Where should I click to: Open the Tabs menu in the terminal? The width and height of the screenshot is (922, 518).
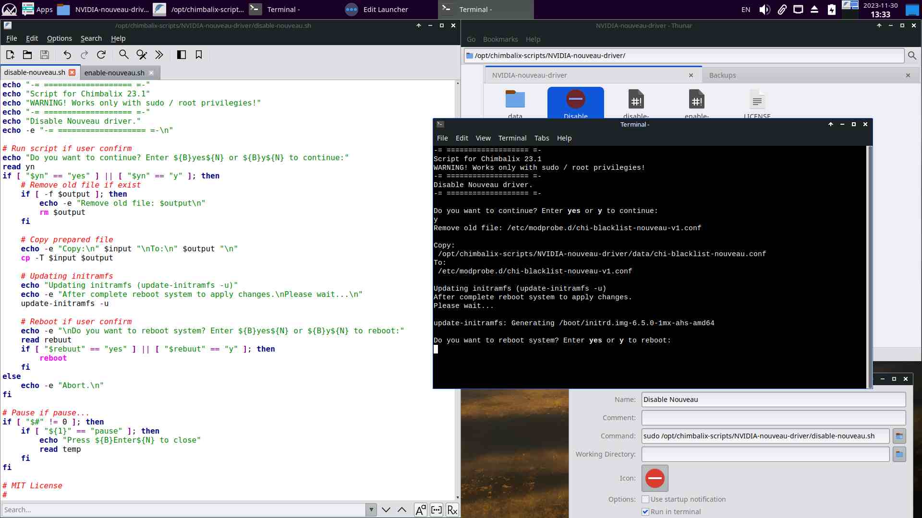[541, 138]
